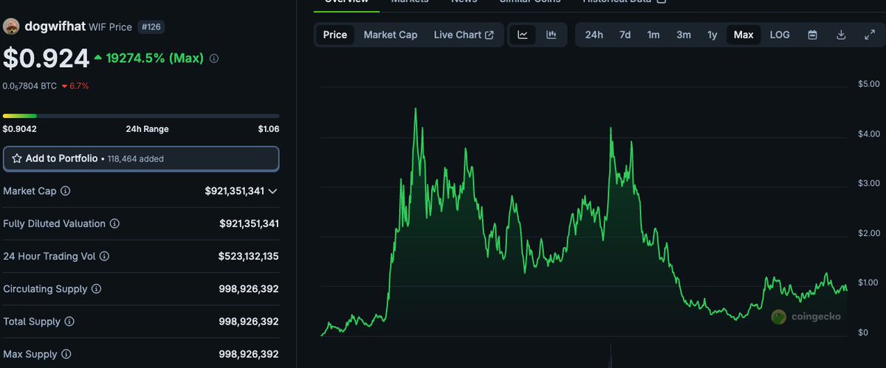Screen dimensions: 886x368
Task: Select the Price chart toggle
Action: 335,35
